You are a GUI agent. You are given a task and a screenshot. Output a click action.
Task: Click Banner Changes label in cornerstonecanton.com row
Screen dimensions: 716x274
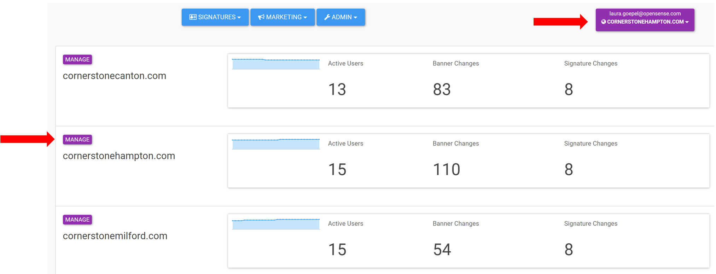tap(456, 64)
